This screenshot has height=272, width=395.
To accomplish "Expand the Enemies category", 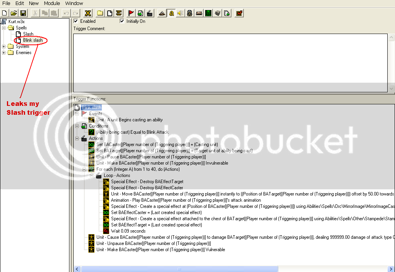I will tap(3, 53).
